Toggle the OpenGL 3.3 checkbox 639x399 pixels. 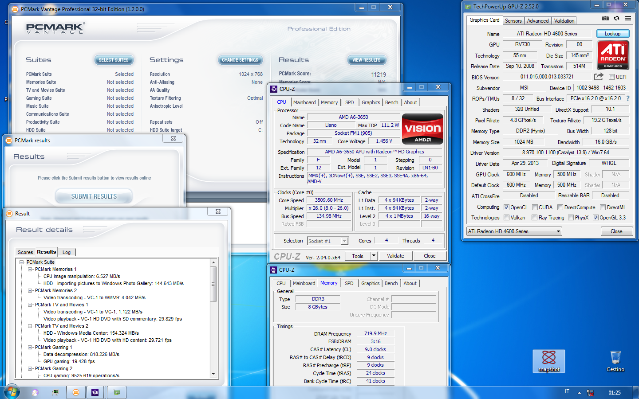coord(596,217)
